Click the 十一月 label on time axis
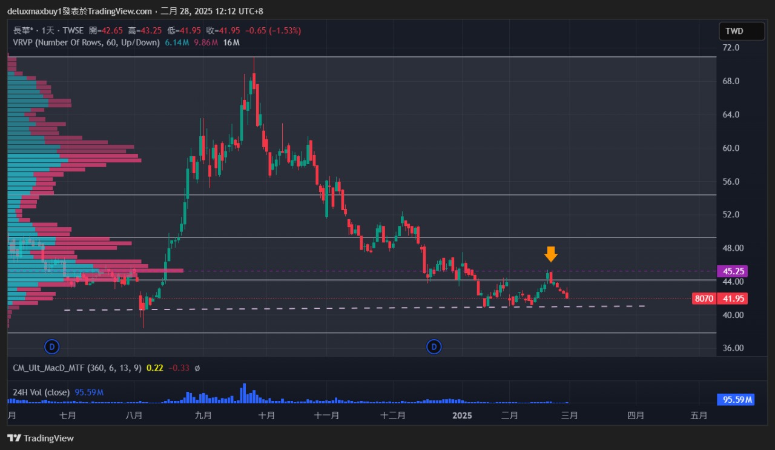The width and height of the screenshot is (775, 450). point(326,415)
